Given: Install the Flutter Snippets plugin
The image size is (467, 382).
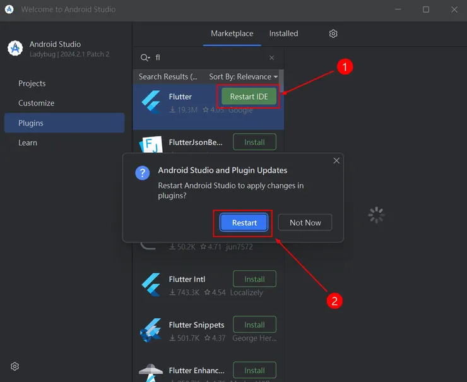Looking at the screenshot, I should 255,325.
